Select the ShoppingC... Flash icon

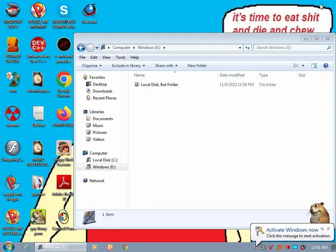[13, 151]
